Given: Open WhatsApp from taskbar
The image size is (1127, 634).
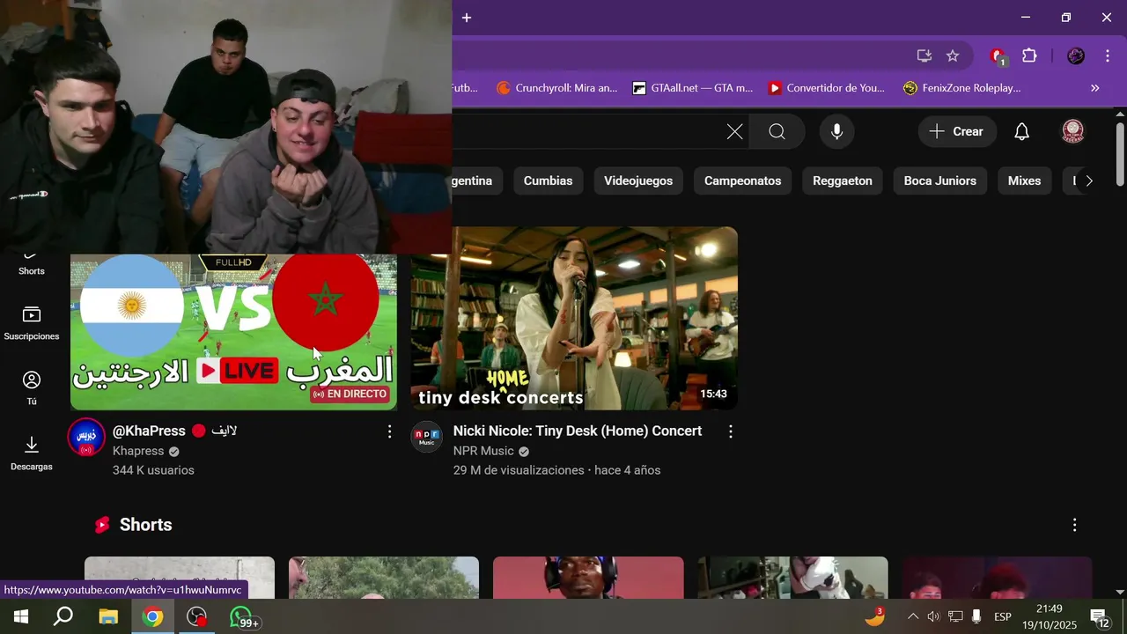Looking at the screenshot, I should pos(242,616).
